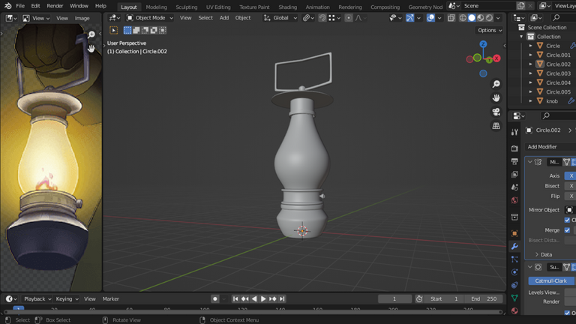
Task: Collapse the Subdivision modifier panel
Action: pos(529,267)
